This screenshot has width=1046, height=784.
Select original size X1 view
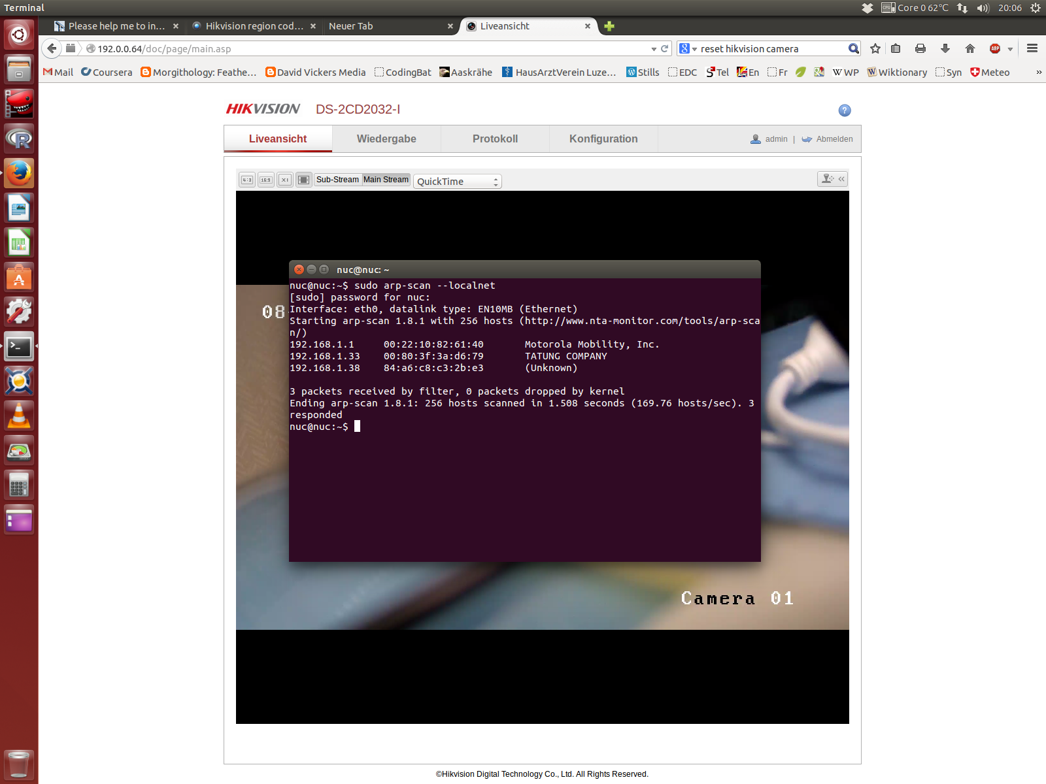285,180
